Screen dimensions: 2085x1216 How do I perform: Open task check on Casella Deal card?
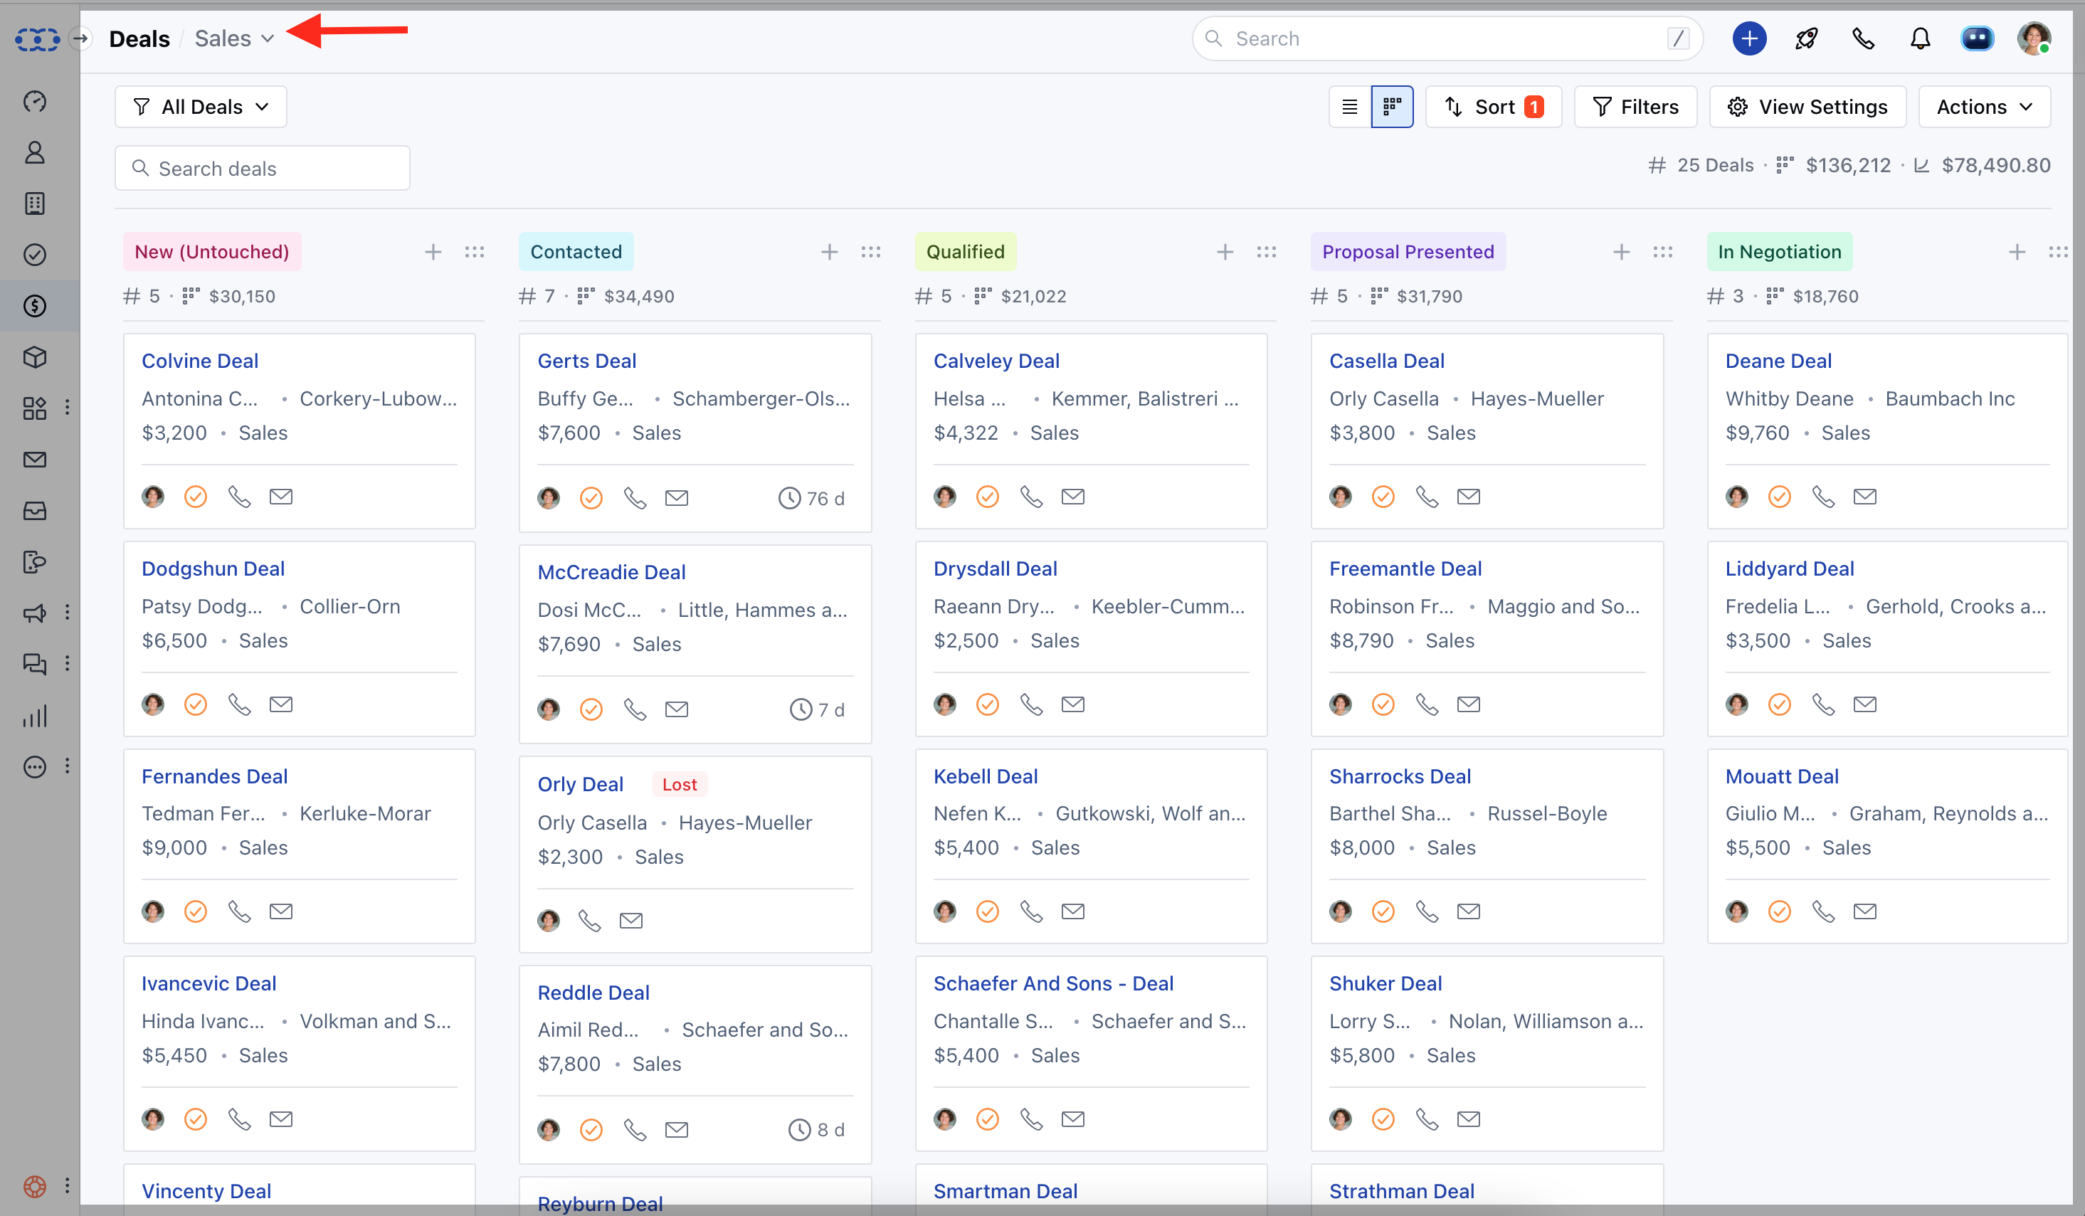[1383, 497]
